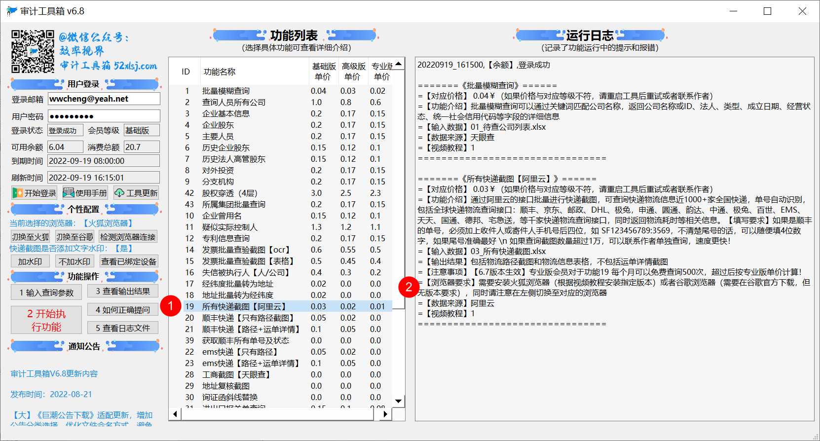The width and height of the screenshot is (820, 441).
Task: Click the 基础版单价 column header
Action: pos(324,72)
